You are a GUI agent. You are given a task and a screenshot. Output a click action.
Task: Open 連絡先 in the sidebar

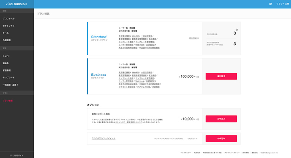[6, 63]
